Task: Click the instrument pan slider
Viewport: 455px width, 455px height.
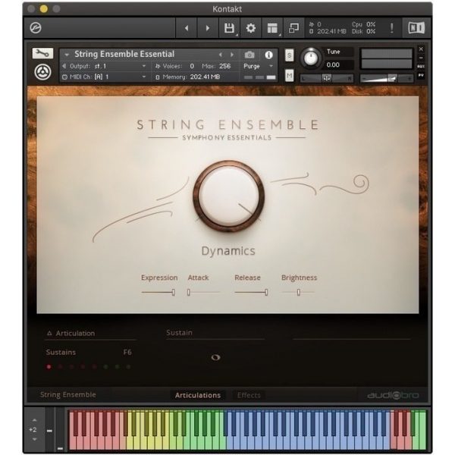Action: (x=326, y=78)
